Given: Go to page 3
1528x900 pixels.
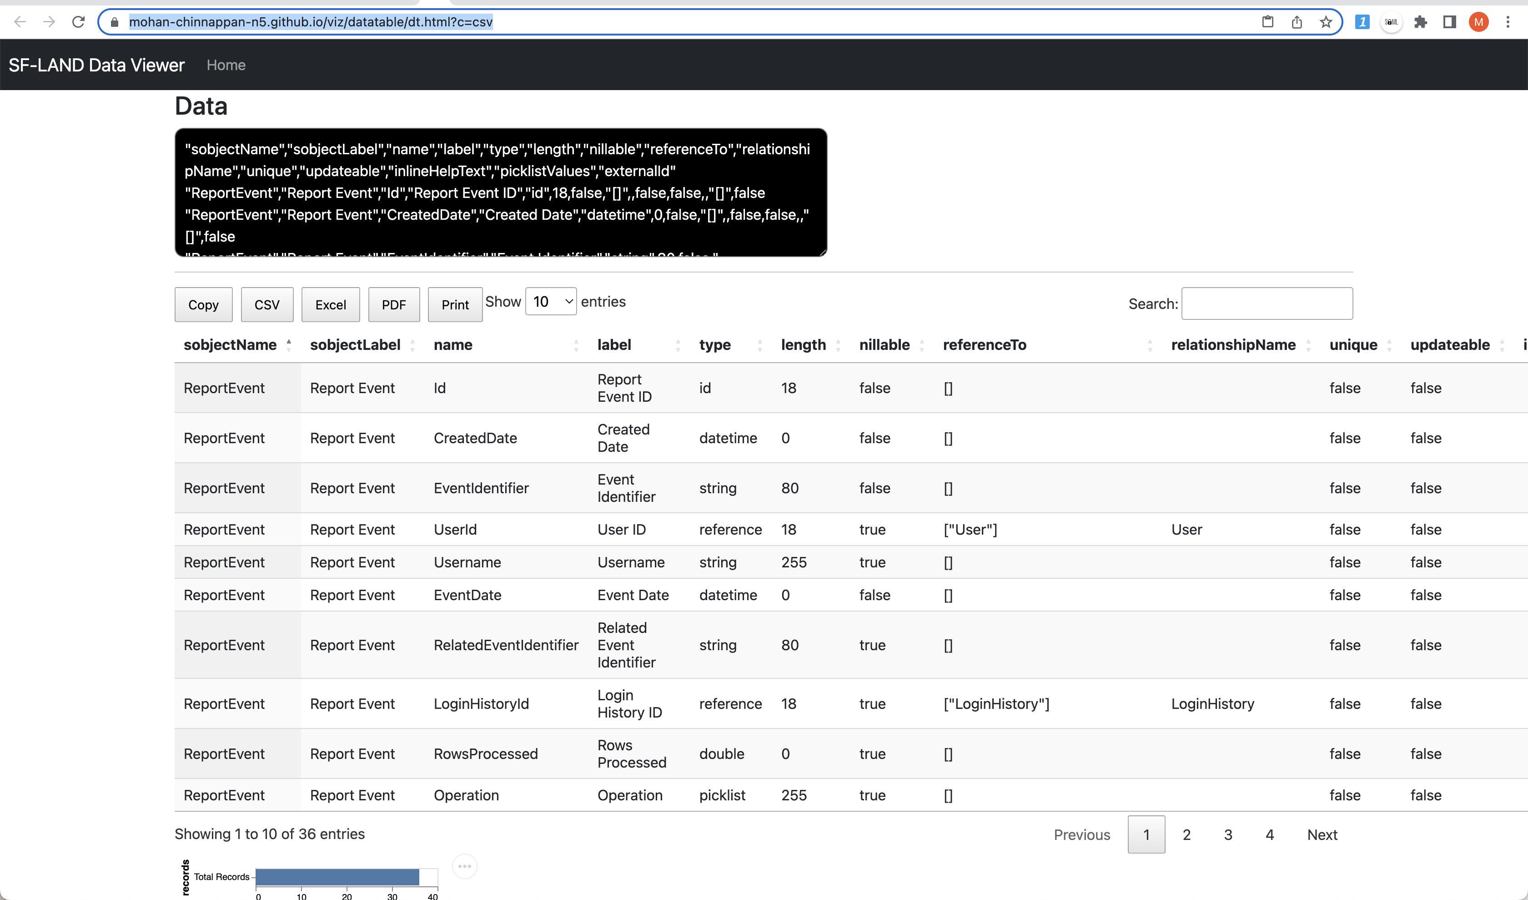Looking at the screenshot, I should point(1228,834).
